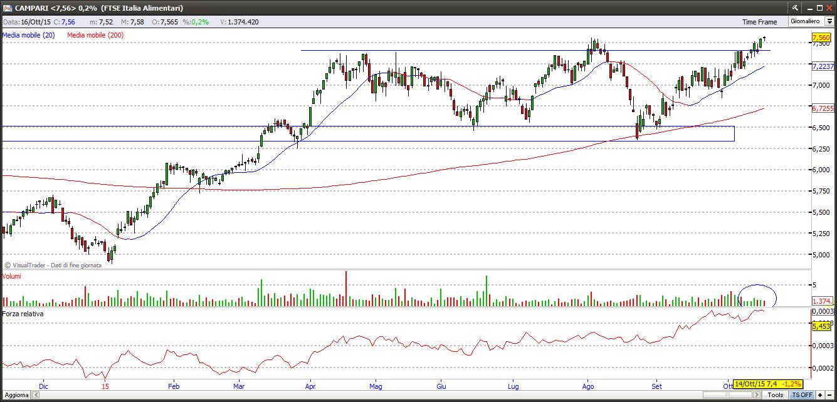Click the 7,2237 moving average value
Image resolution: width=837 pixels, height=402 pixels.
823,66
